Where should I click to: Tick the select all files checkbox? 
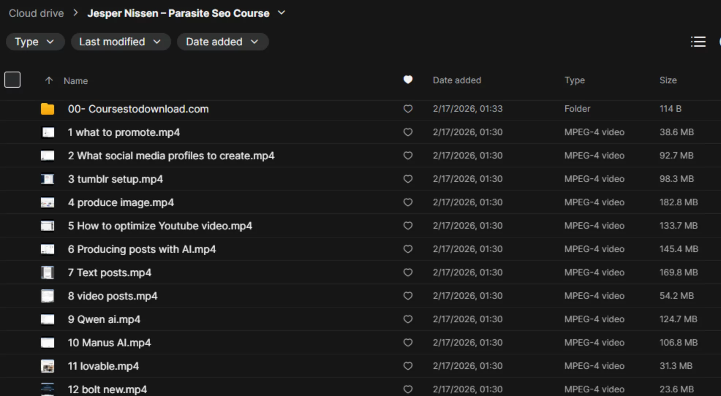click(x=12, y=80)
